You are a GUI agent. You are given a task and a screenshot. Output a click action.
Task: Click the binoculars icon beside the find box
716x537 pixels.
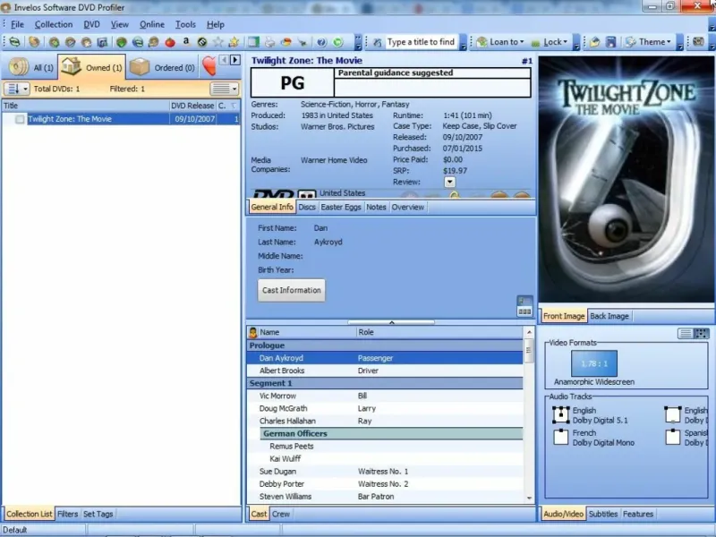tap(377, 42)
